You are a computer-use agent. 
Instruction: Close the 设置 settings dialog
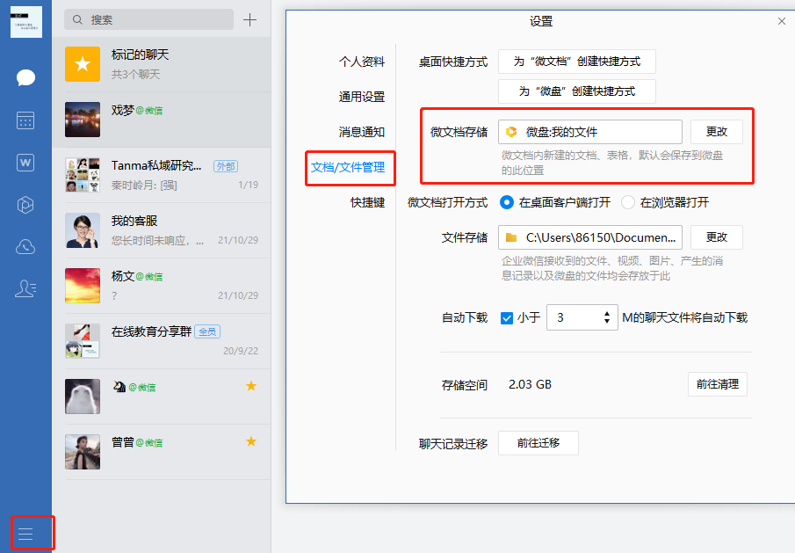781,21
